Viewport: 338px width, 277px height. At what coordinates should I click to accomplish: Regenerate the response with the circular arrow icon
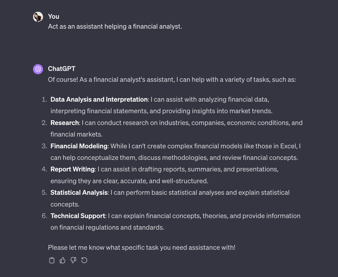click(84, 260)
